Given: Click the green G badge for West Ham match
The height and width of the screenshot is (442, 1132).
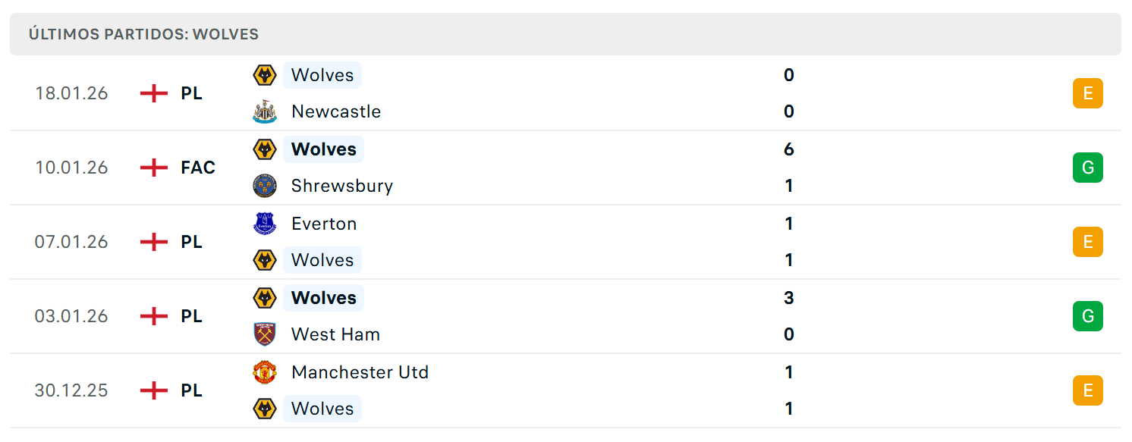Looking at the screenshot, I should click(1087, 316).
